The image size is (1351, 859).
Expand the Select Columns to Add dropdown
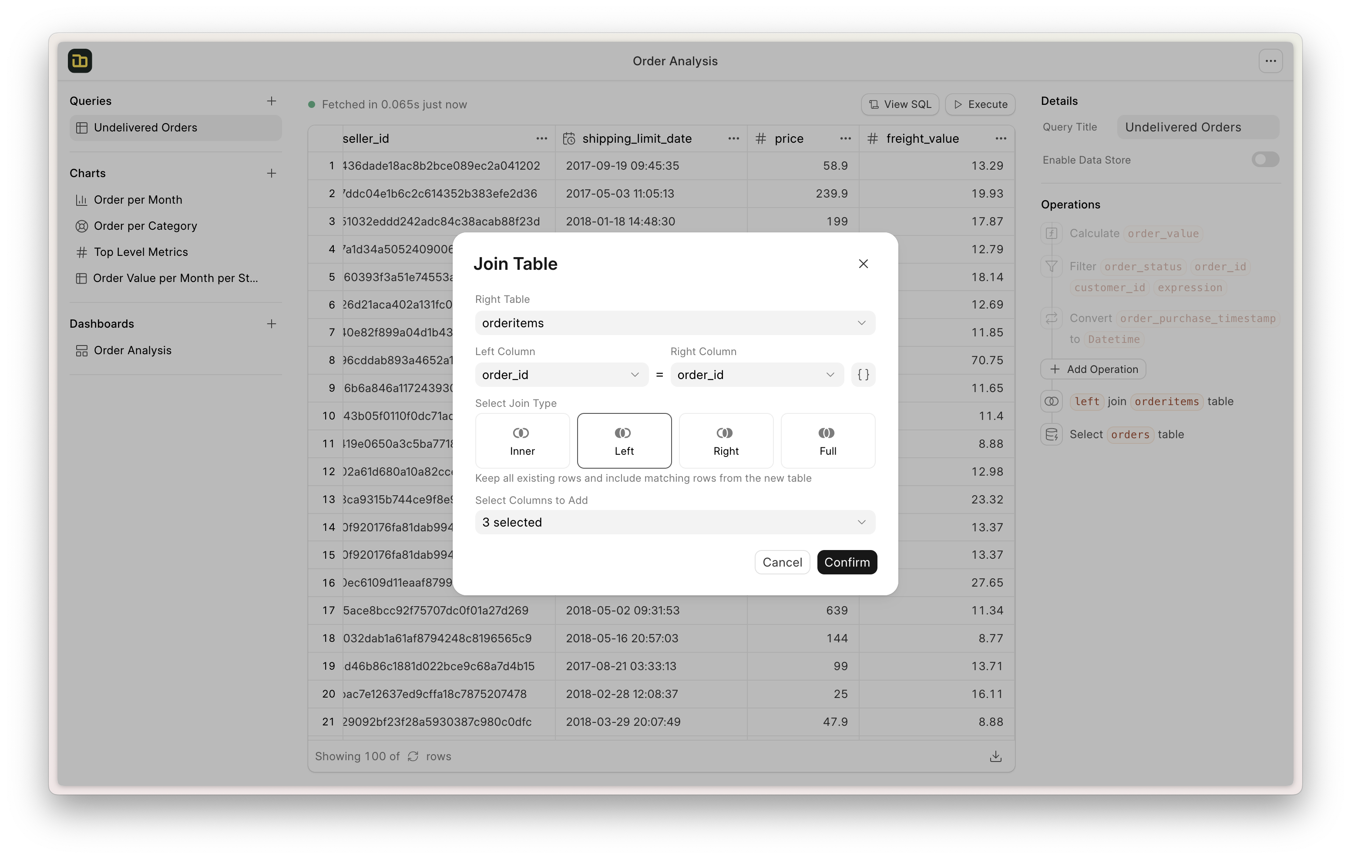tap(674, 522)
